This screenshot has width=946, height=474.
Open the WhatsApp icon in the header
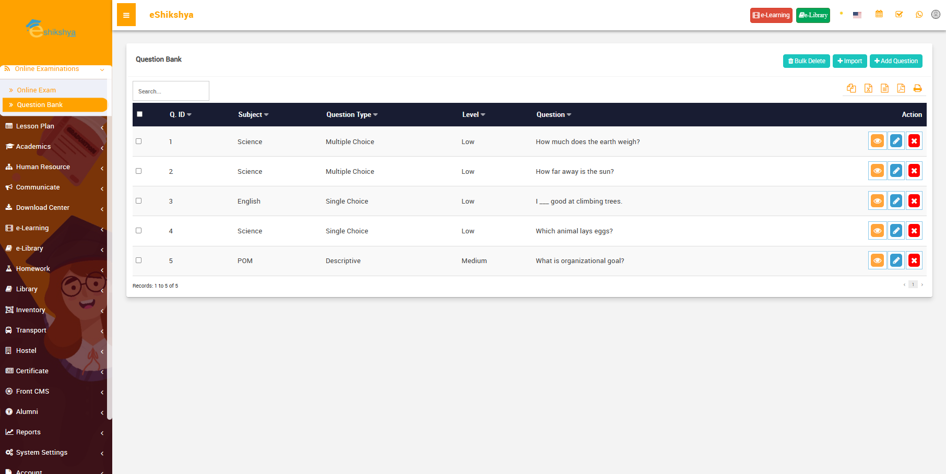919,15
